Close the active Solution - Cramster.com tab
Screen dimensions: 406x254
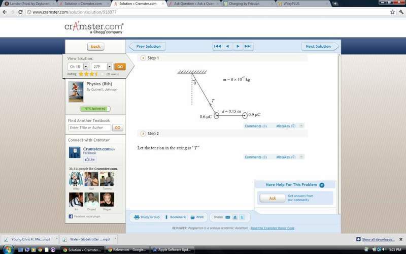pyautogui.click(x=162, y=4)
